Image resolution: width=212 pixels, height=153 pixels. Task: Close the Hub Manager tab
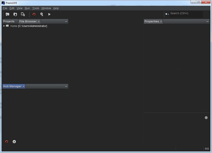[x=24, y=87]
